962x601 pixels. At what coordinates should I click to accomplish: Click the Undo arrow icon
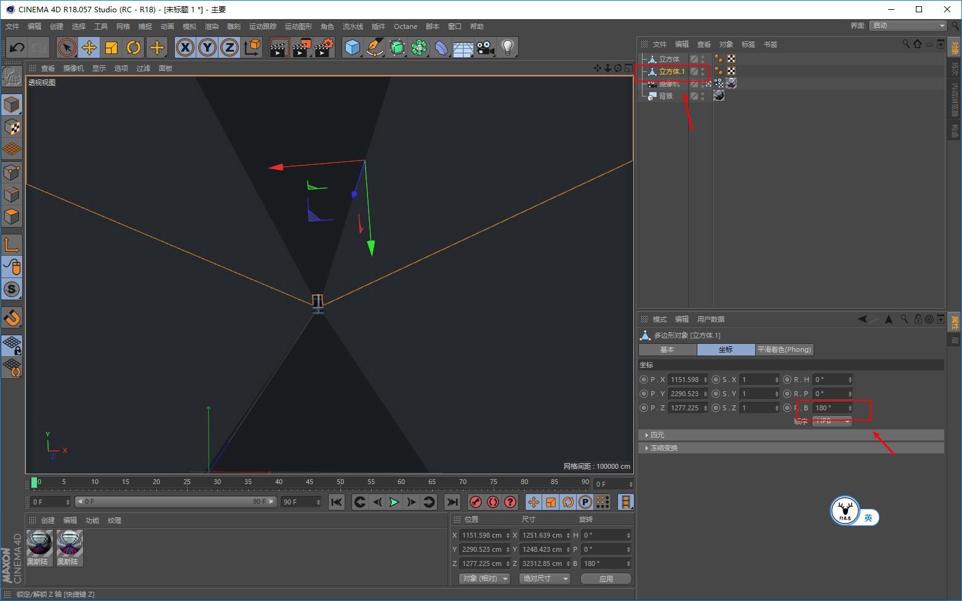17,47
